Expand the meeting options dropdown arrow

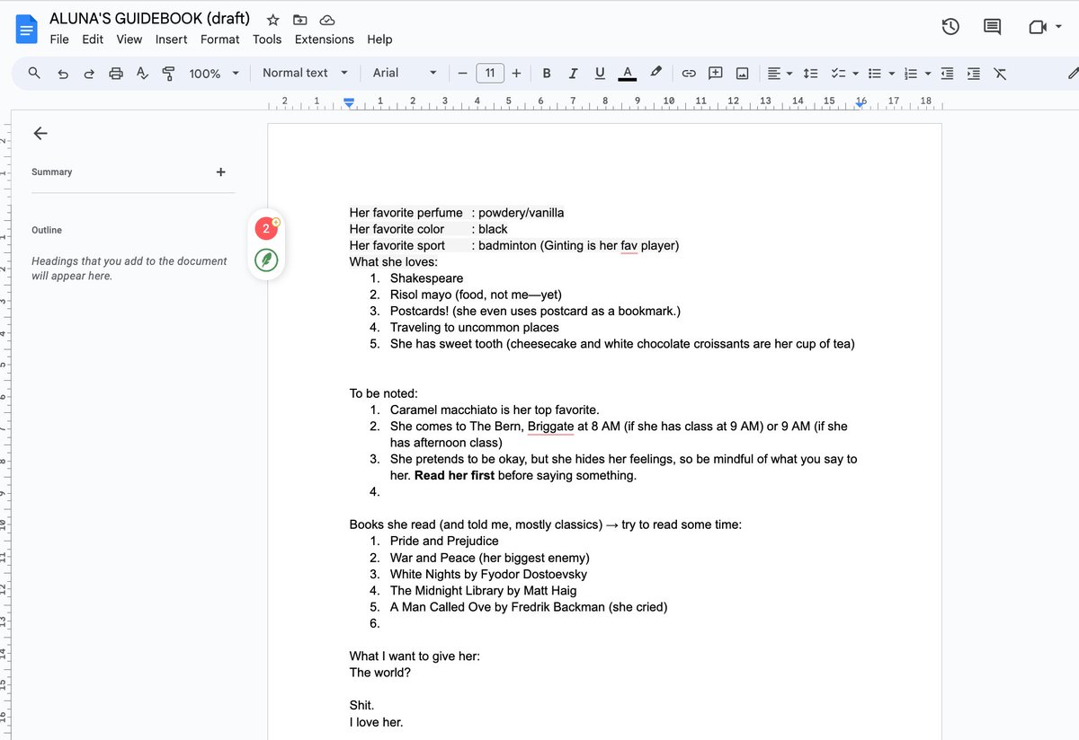click(1059, 28)
